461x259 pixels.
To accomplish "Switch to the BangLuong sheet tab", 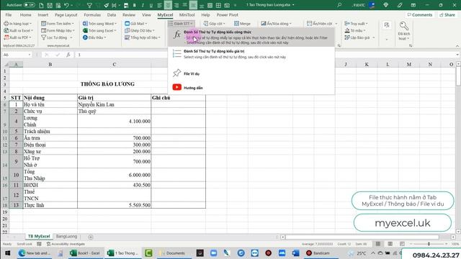I will (x=66, y=237).
